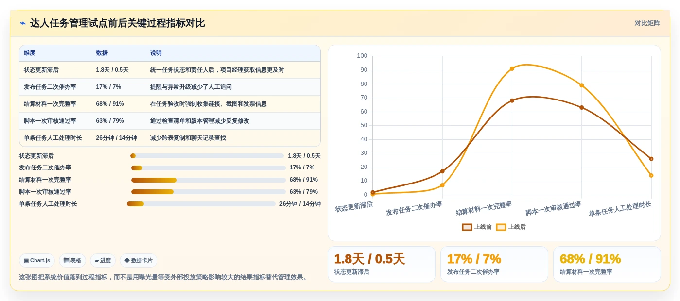Select table cell 状态更新滞后

[x=41, y=70]
